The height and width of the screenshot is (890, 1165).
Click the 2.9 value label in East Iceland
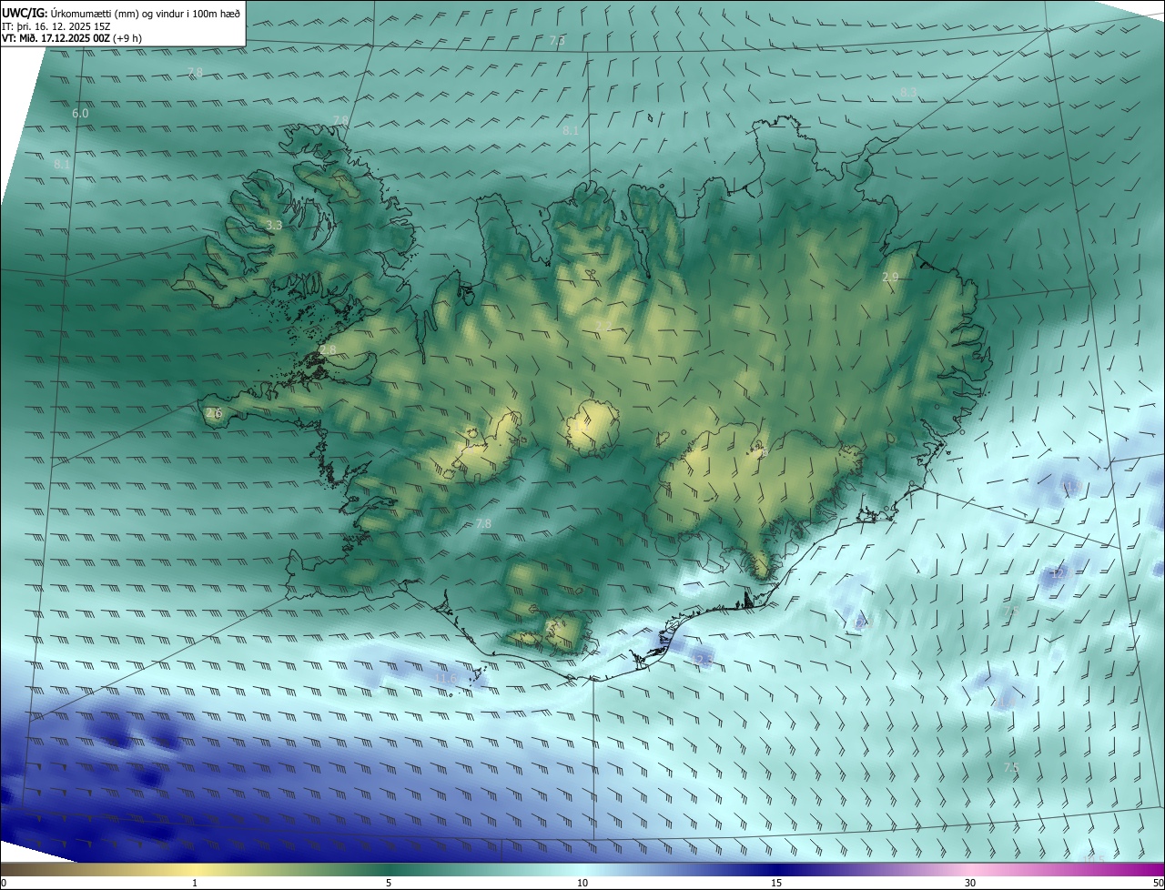[x=891, y=277]
